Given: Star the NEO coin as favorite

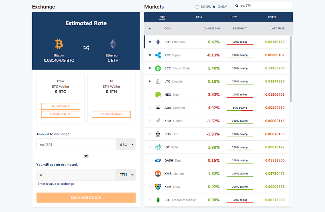Looking at the screenshot, I should (150, 94).
